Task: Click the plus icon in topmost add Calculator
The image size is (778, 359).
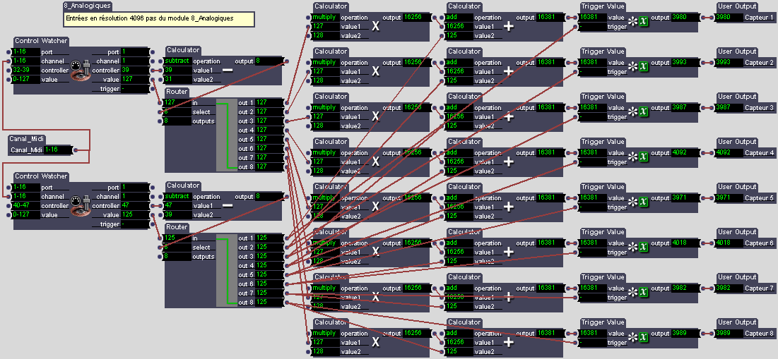Action: (509, 26)
